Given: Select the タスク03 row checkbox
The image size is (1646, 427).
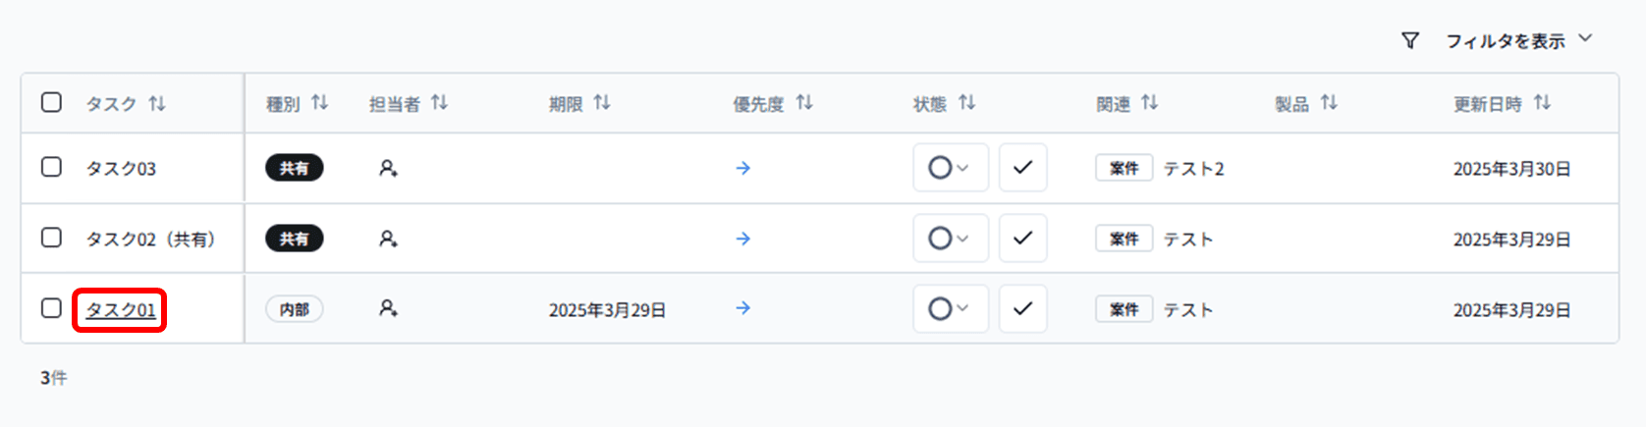Looking at the screenshot, I should [x=52, y=167].
